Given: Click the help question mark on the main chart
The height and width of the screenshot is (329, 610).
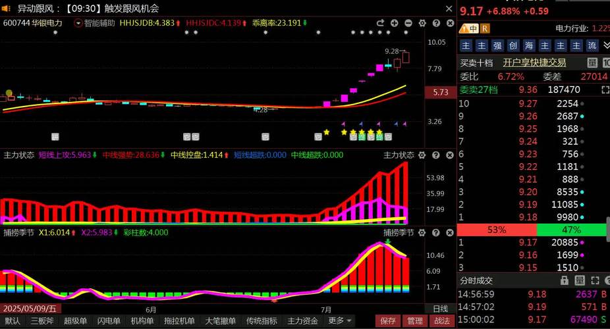Looking at the screenshot, I should coord(436,23).
